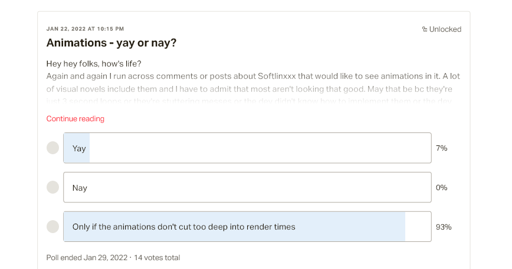
Task: Click the word Softlinxxx in the post body
Action: (277, 76)
